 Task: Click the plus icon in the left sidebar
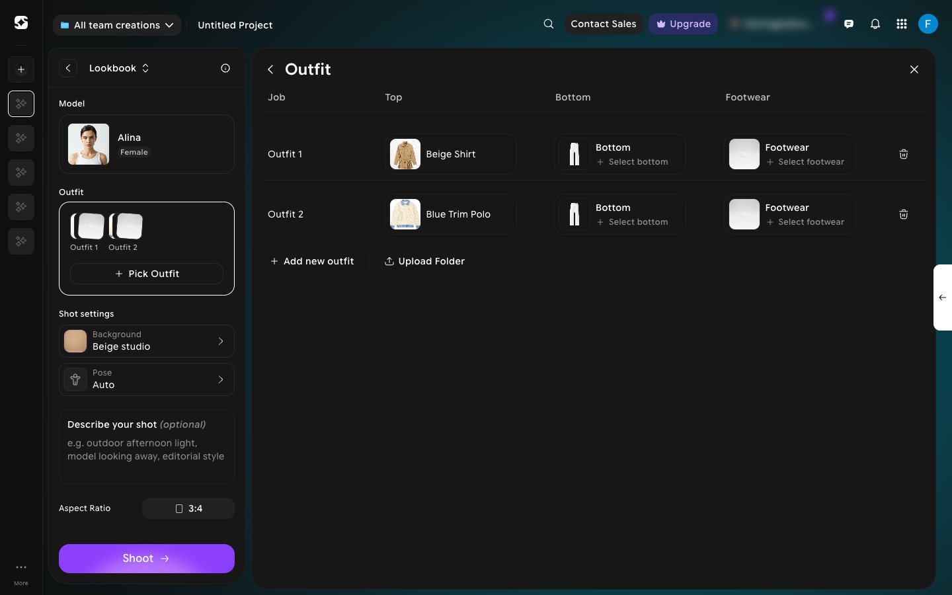[x=21, y=69]
